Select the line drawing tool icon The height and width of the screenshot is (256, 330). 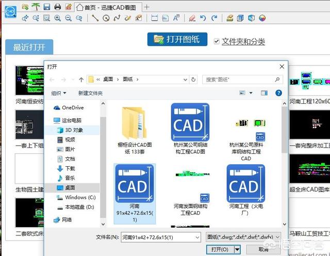click(x=95, y=18)
